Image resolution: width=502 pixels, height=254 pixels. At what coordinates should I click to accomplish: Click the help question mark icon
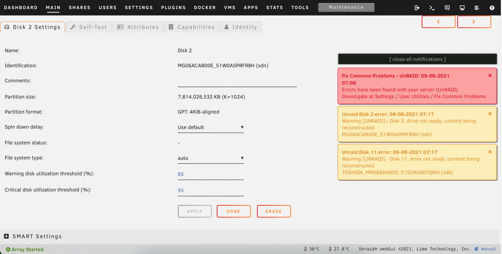[x=492, y=8]
